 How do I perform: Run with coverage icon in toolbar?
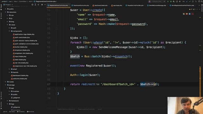tap(174, 1)
